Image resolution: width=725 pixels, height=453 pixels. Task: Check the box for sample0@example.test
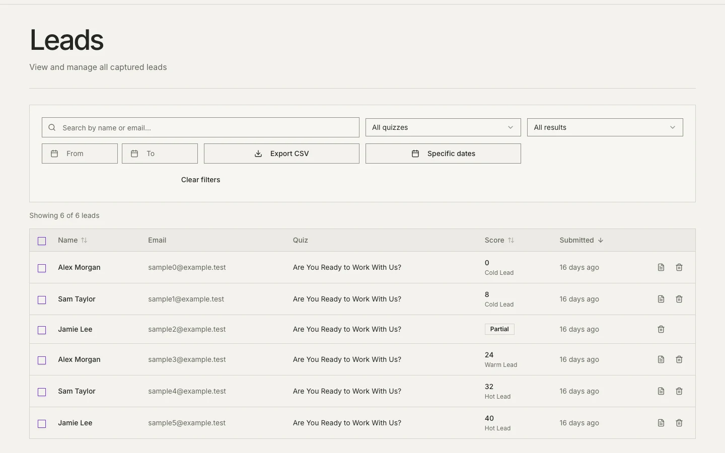(x=42, y=268)
